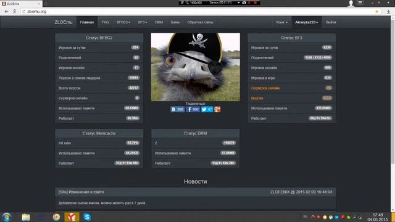Bookmark page with the star icon
Image resolution: width=395 pixels, height=222 pixels.
(377, 12)
